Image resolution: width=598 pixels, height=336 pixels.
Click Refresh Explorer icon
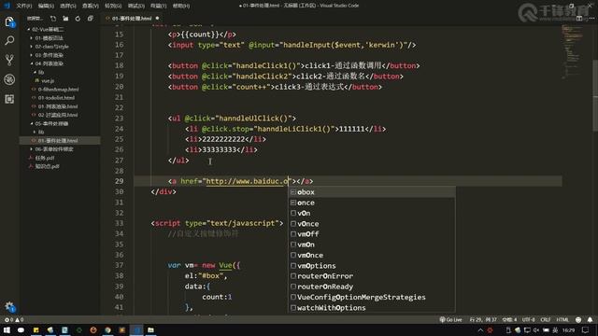[x=78, y=19]
